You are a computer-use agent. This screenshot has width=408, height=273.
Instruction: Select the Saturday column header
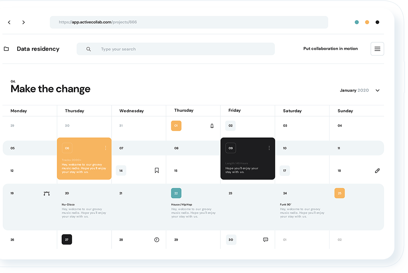click(x=292, y=111)
